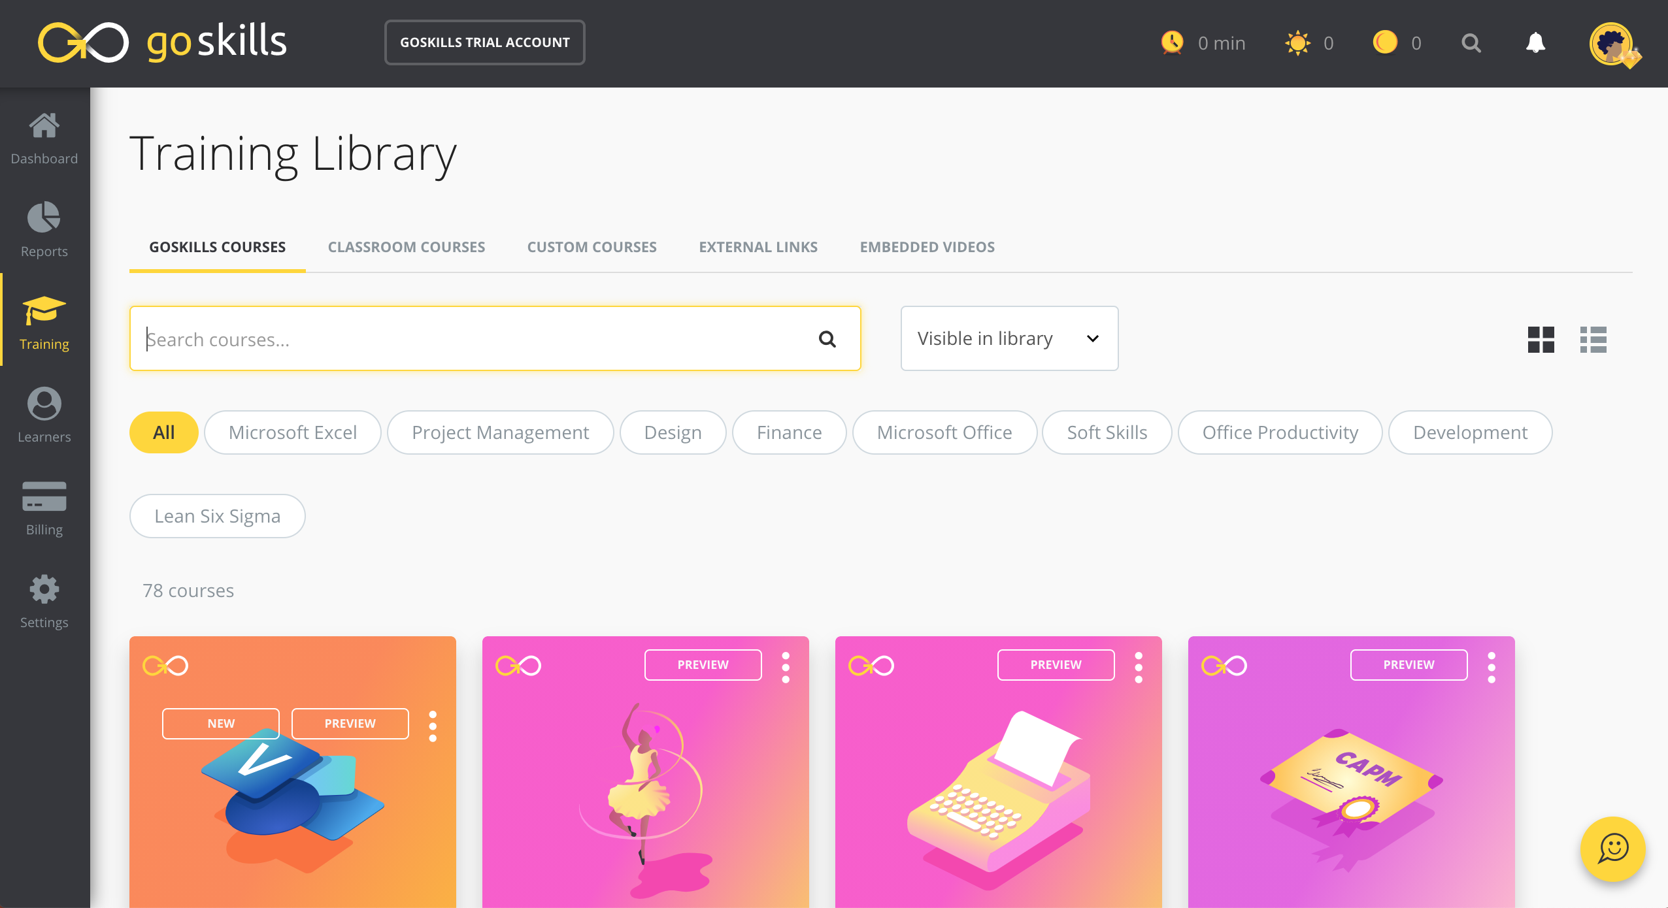Submit search with the search-box magnifier
The width and height of the screenshot is (1668, 908).
(x=827, y=338)
